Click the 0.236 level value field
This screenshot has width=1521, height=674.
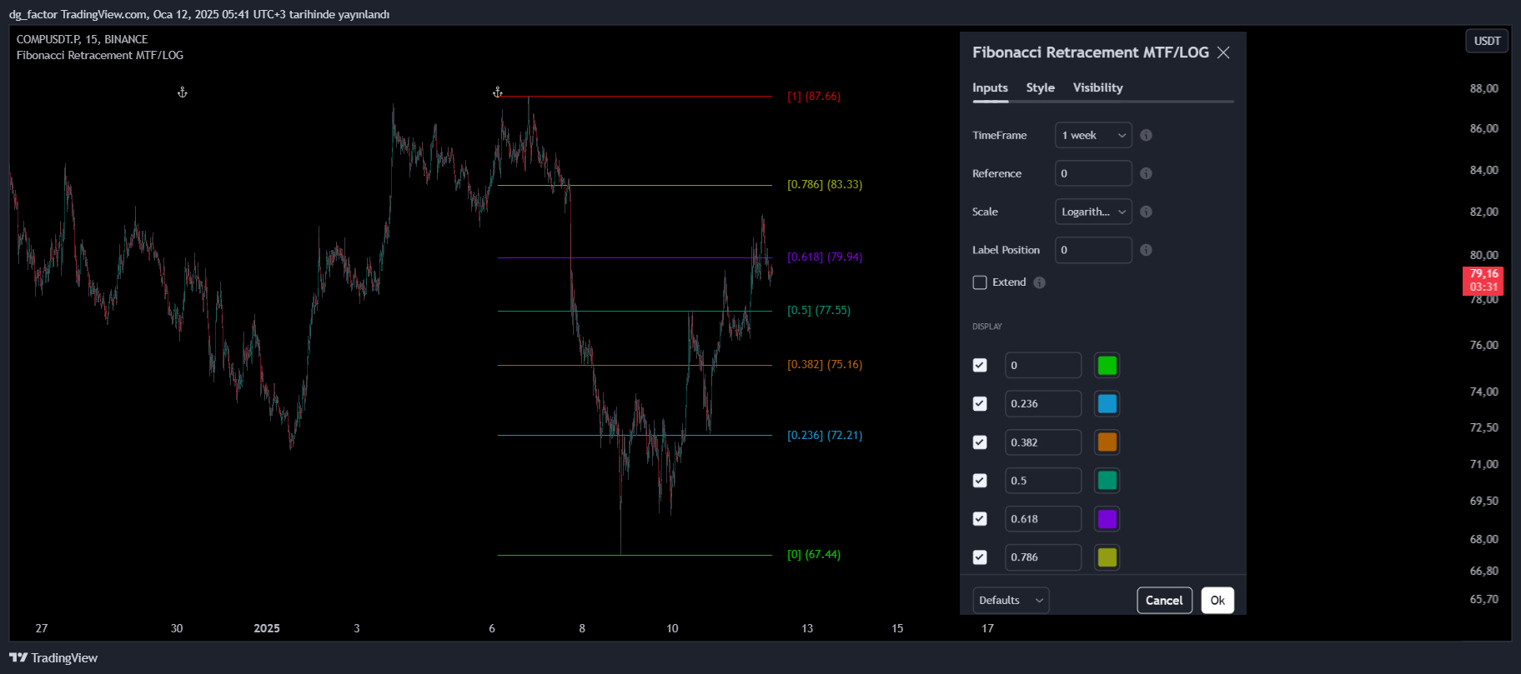[1043, 403]
